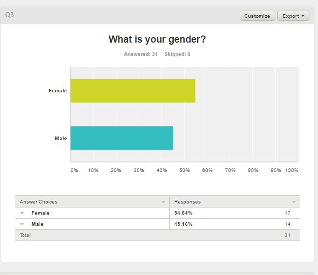Open the Export dropdown menu
The width and height of the screenshot is (318, 275).
coord(293,16)
